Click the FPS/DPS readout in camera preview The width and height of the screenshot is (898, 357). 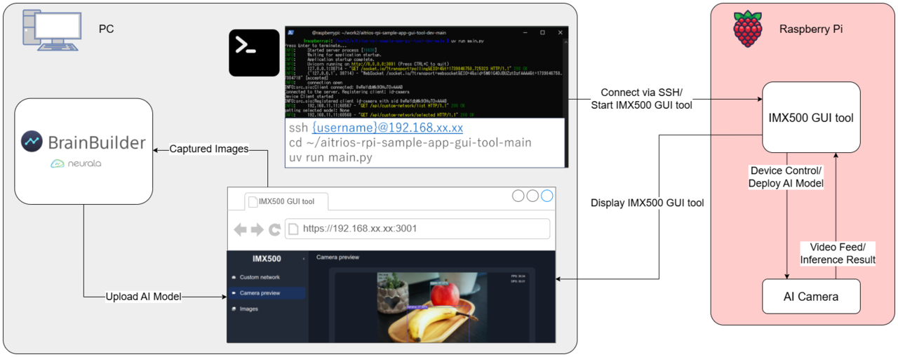click(519, 279)
